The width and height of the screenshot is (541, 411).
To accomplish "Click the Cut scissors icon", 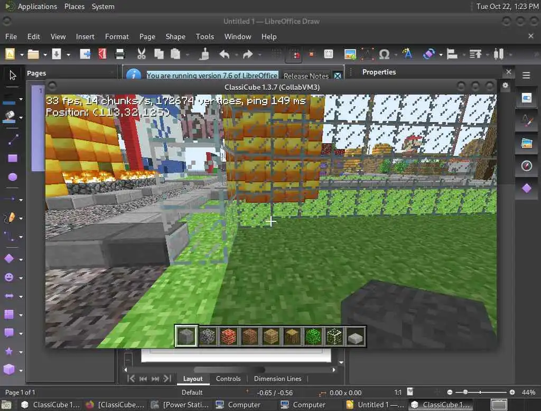I will pyautogui.click(x=141, y=54).
